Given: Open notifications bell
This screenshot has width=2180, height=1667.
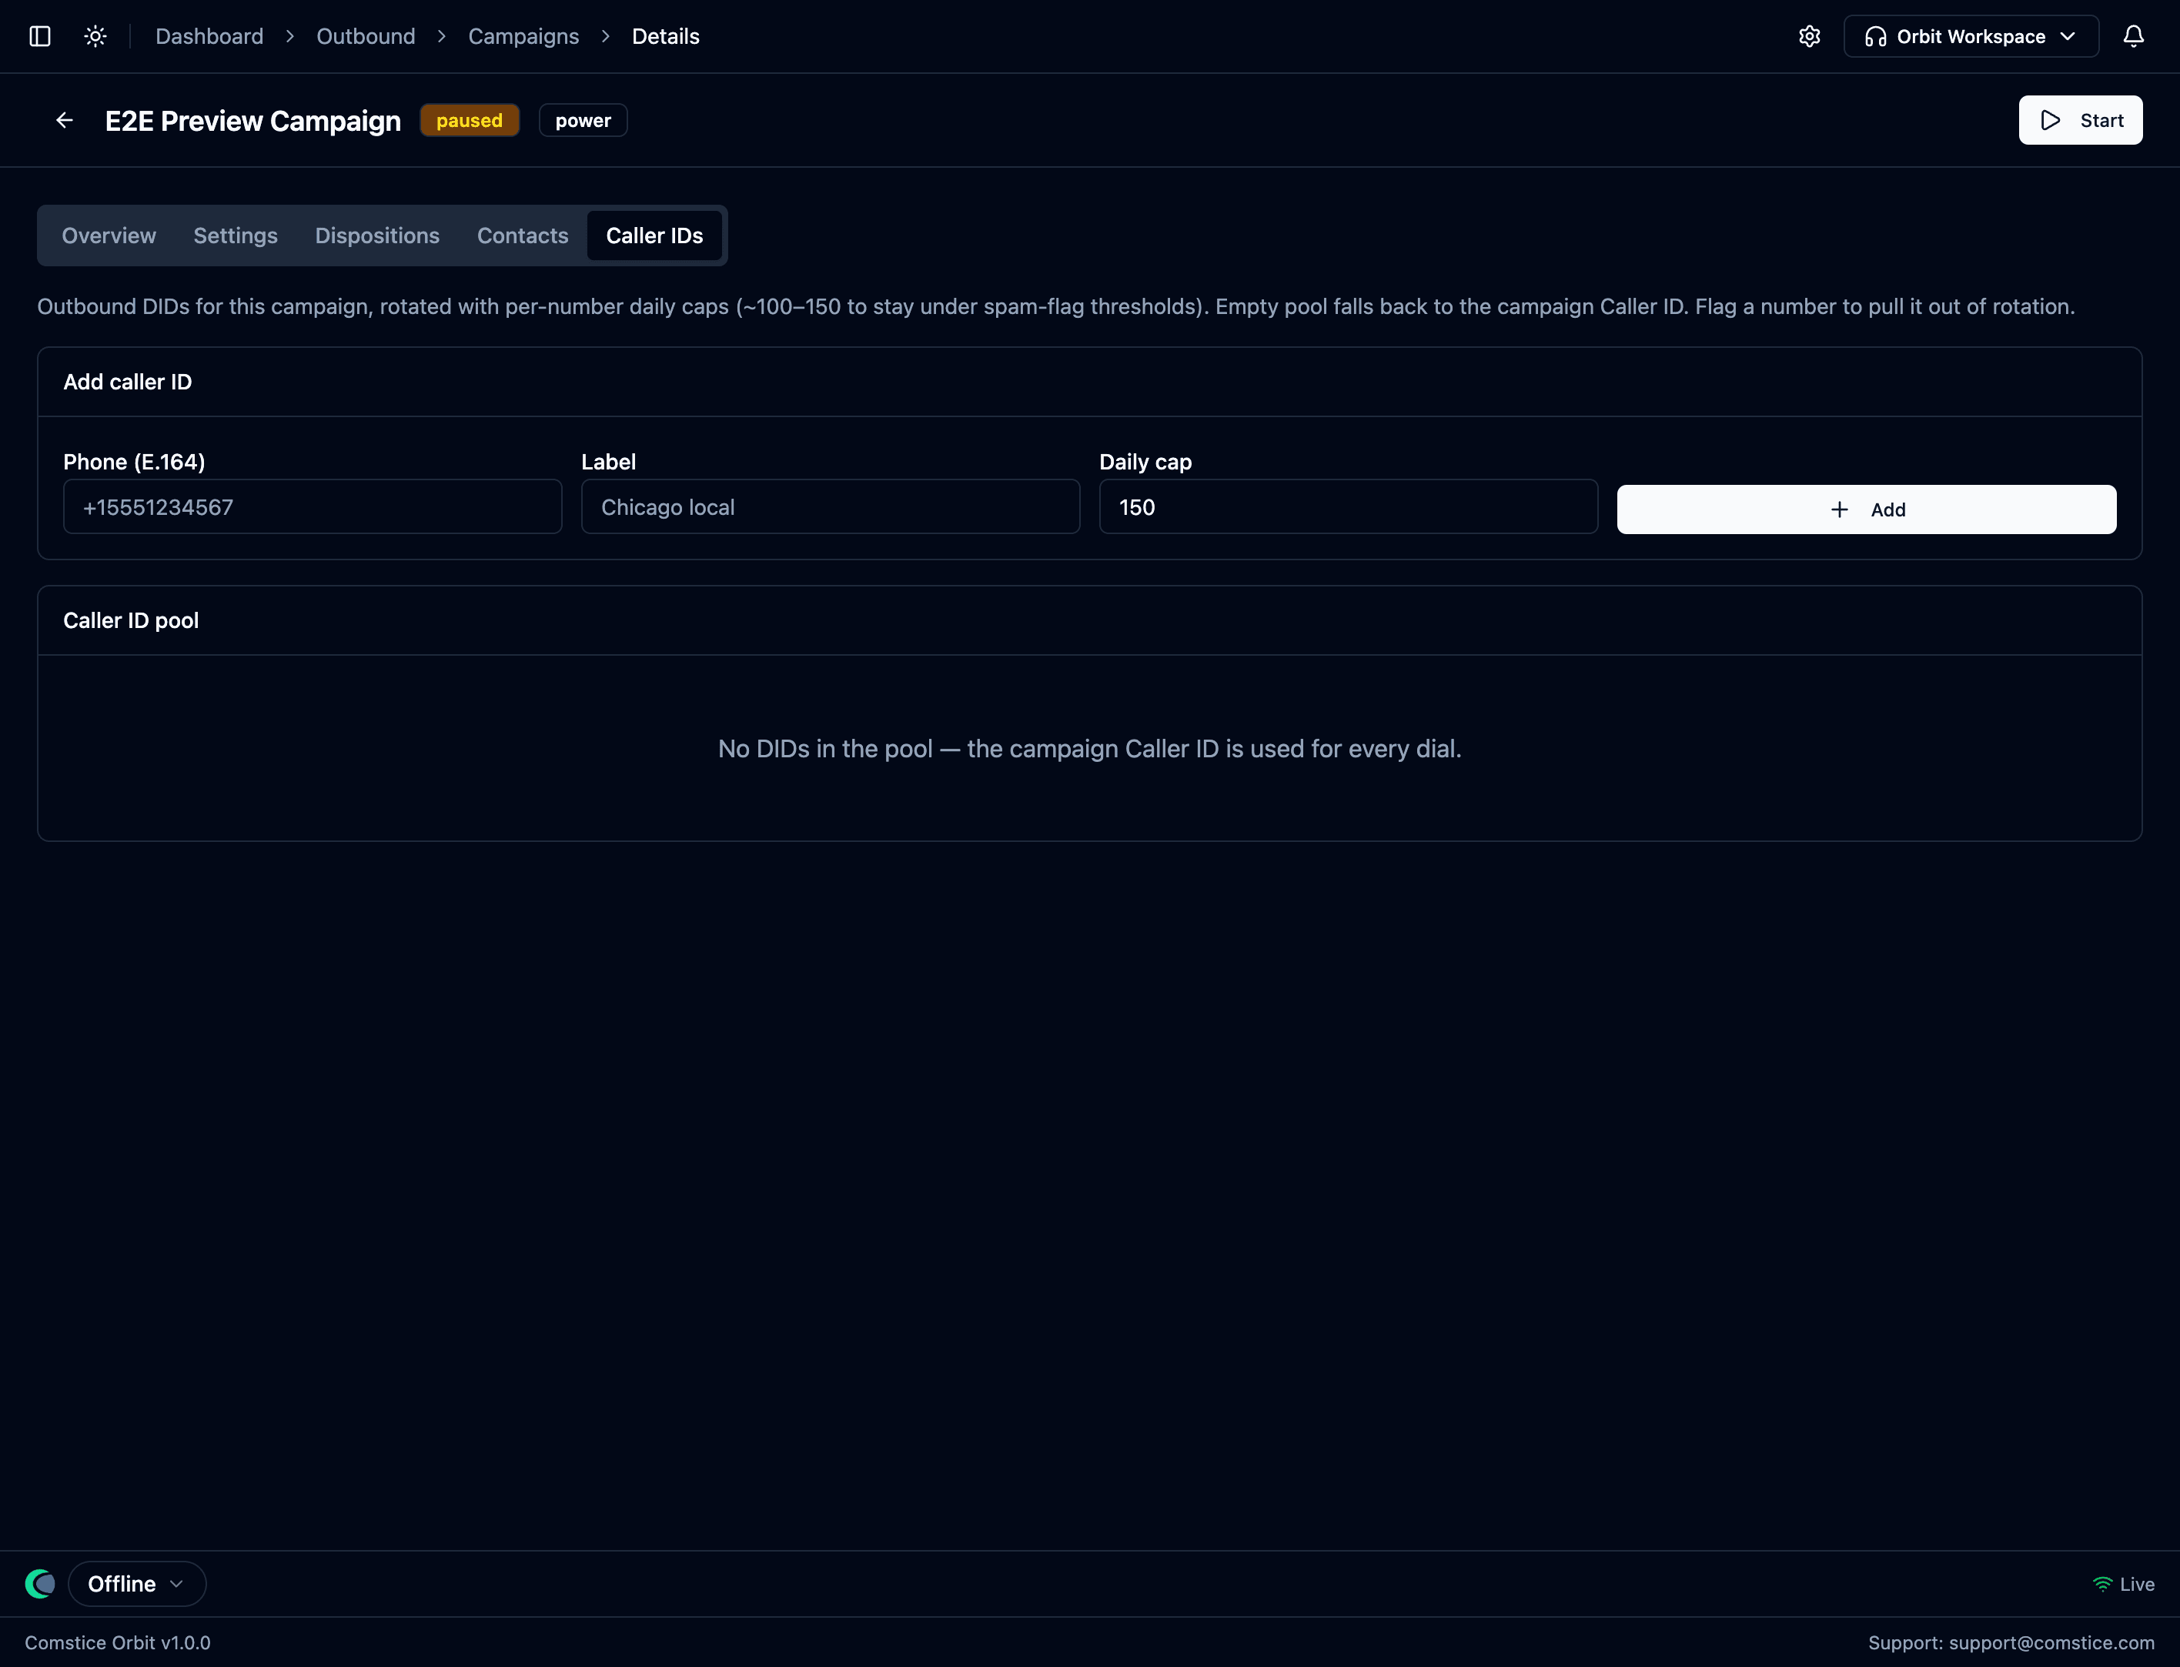Looking at the screenshot, I should (2133, 37).
